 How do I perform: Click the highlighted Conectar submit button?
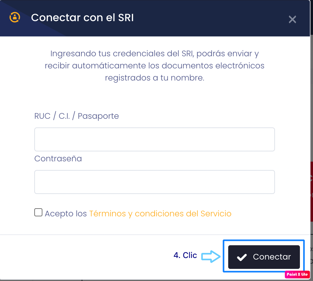pyautogui.click(x=263, y=257)
